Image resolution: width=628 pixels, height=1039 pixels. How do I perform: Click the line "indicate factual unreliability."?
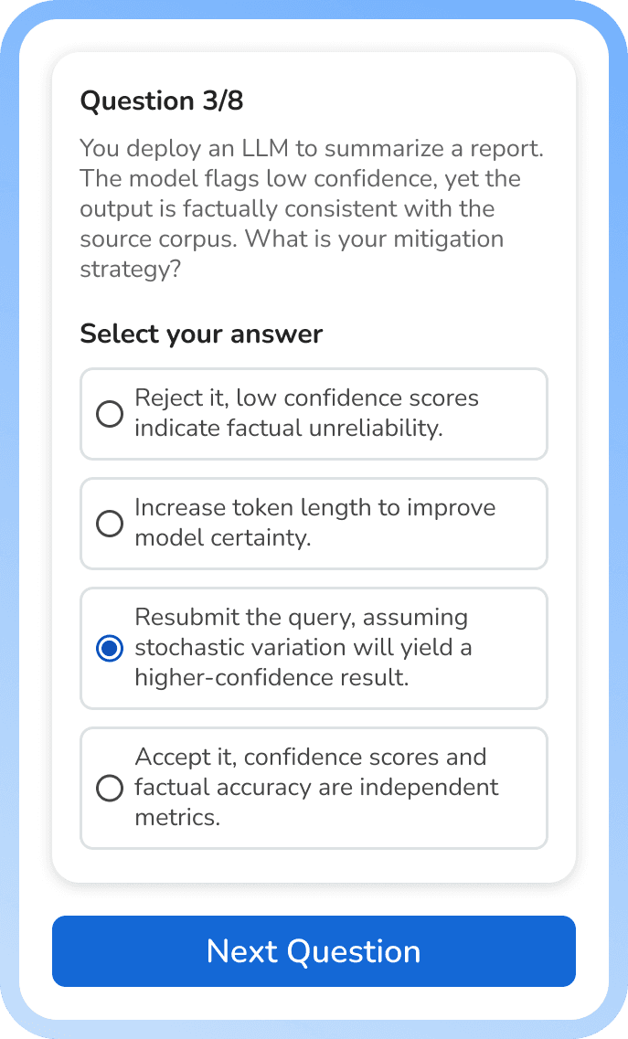[288, 429]
